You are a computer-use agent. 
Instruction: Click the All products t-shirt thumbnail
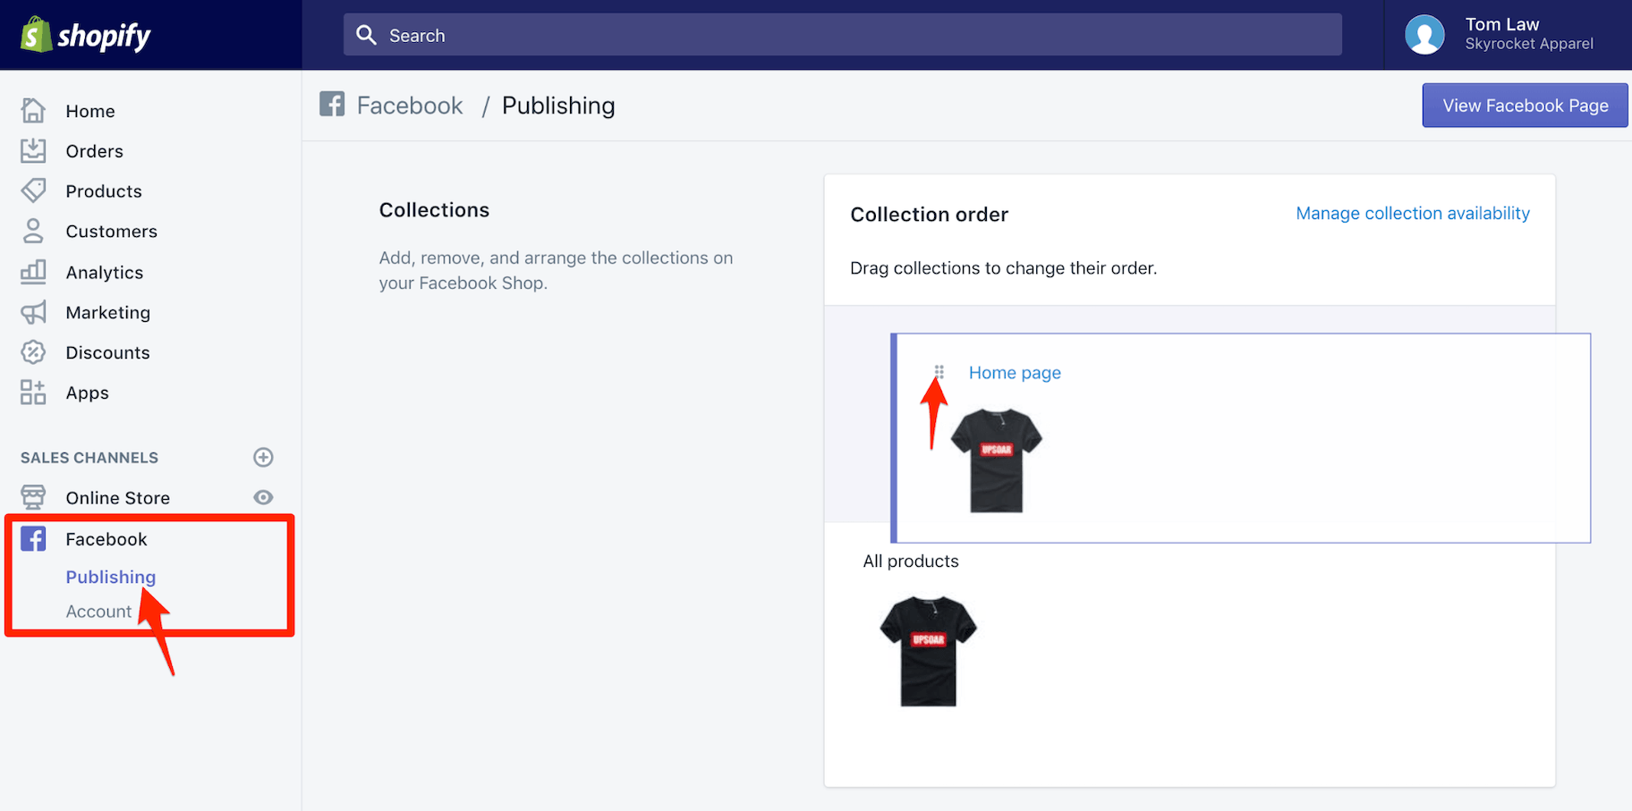click(x=928, y=651)
